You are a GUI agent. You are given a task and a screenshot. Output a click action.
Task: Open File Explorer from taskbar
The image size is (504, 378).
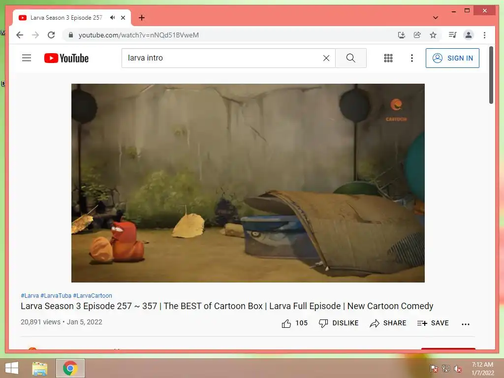pyautogui.click(x=40, y=368)
